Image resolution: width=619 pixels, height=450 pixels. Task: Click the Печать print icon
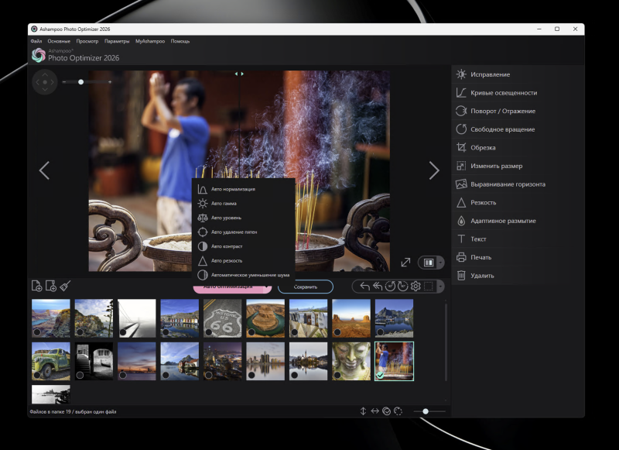[x=461, y=257]
